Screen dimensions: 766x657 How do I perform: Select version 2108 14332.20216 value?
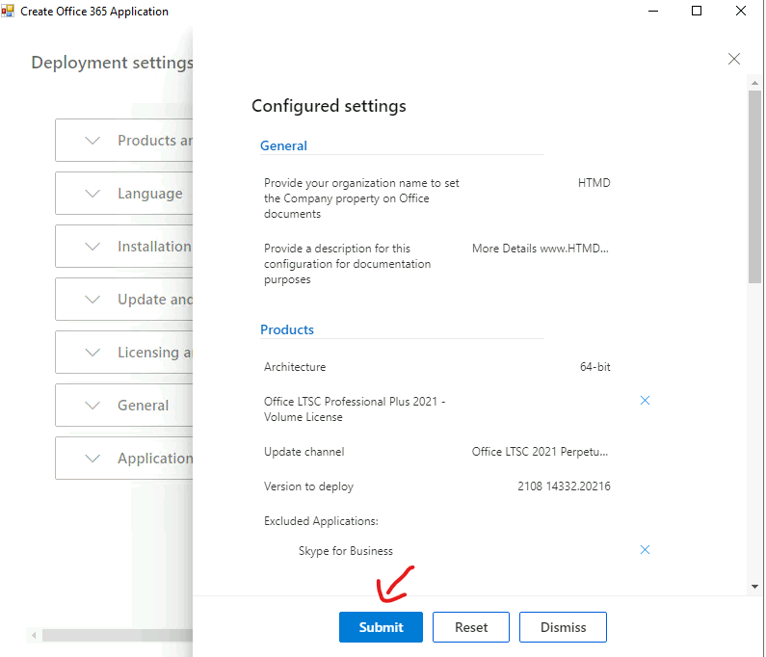[x=564, y=486]
